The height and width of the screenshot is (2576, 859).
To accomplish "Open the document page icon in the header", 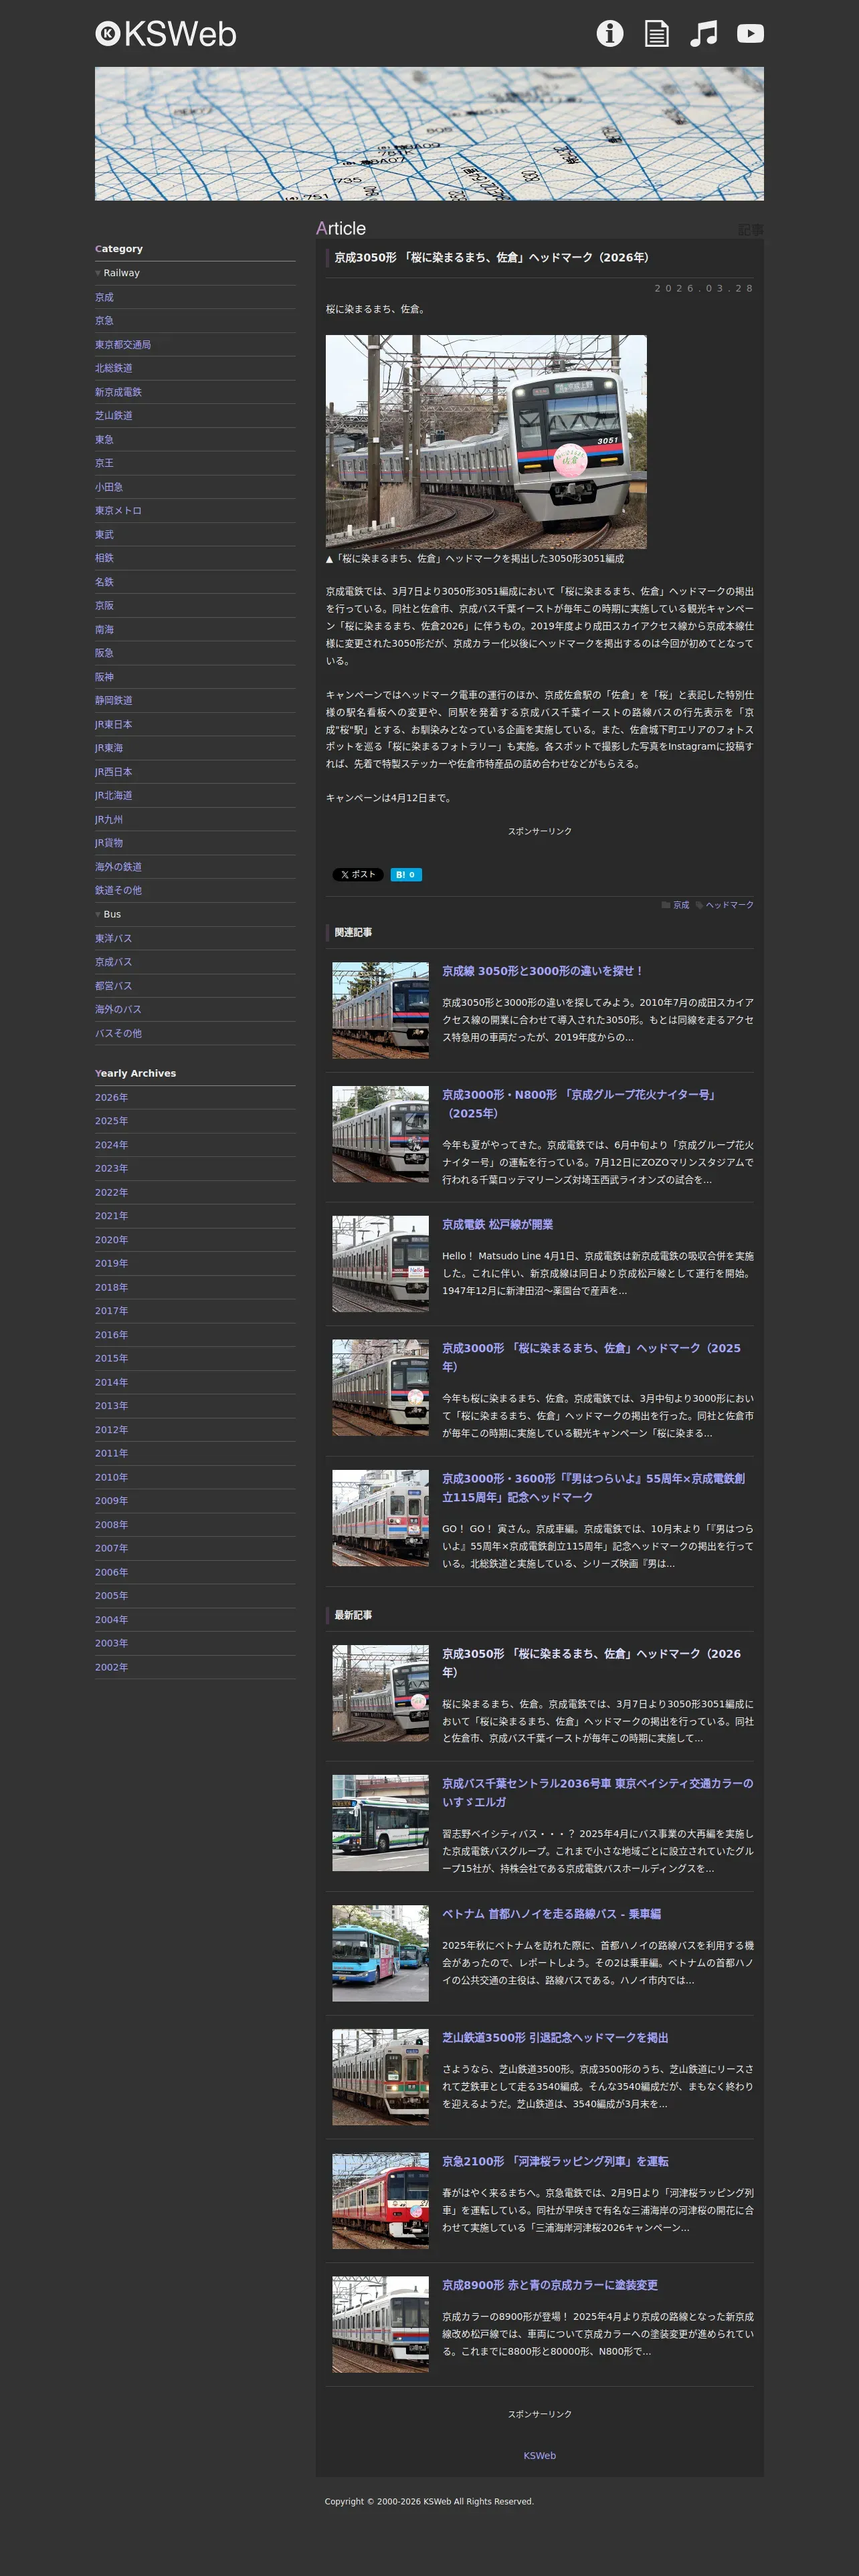I will (x=657, y=34).
